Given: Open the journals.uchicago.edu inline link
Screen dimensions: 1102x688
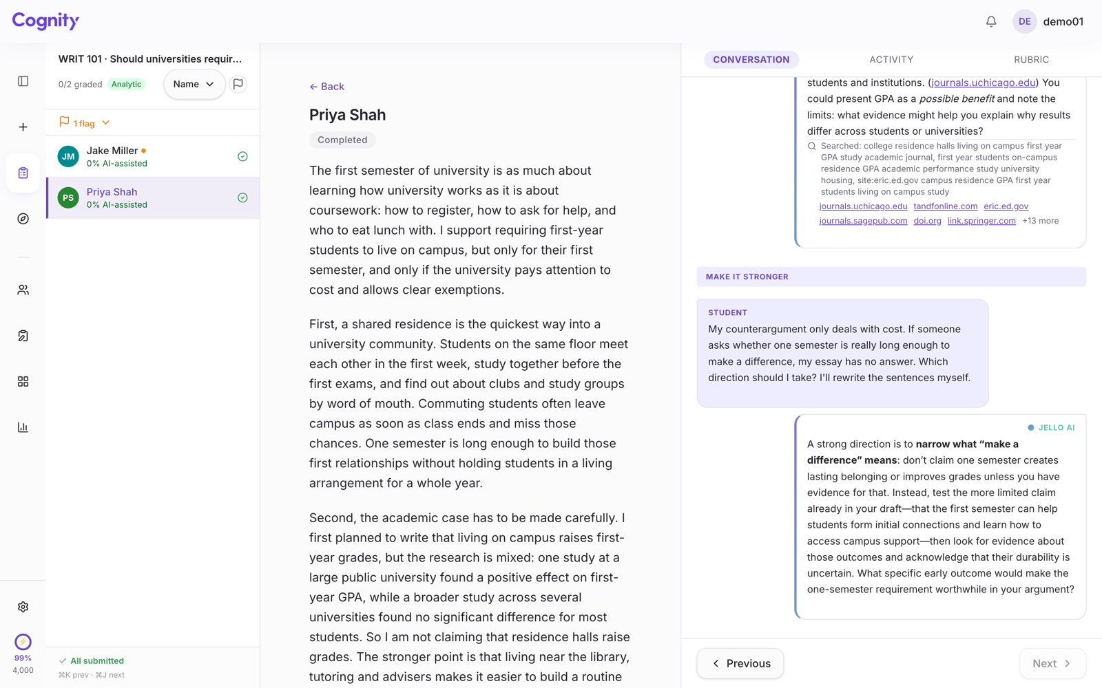Looking at the screenshot, I should 983,83.
